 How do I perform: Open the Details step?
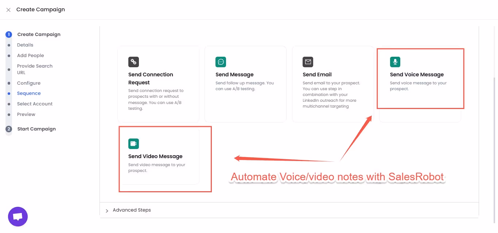pyautogui.click(x=25, y=45)
